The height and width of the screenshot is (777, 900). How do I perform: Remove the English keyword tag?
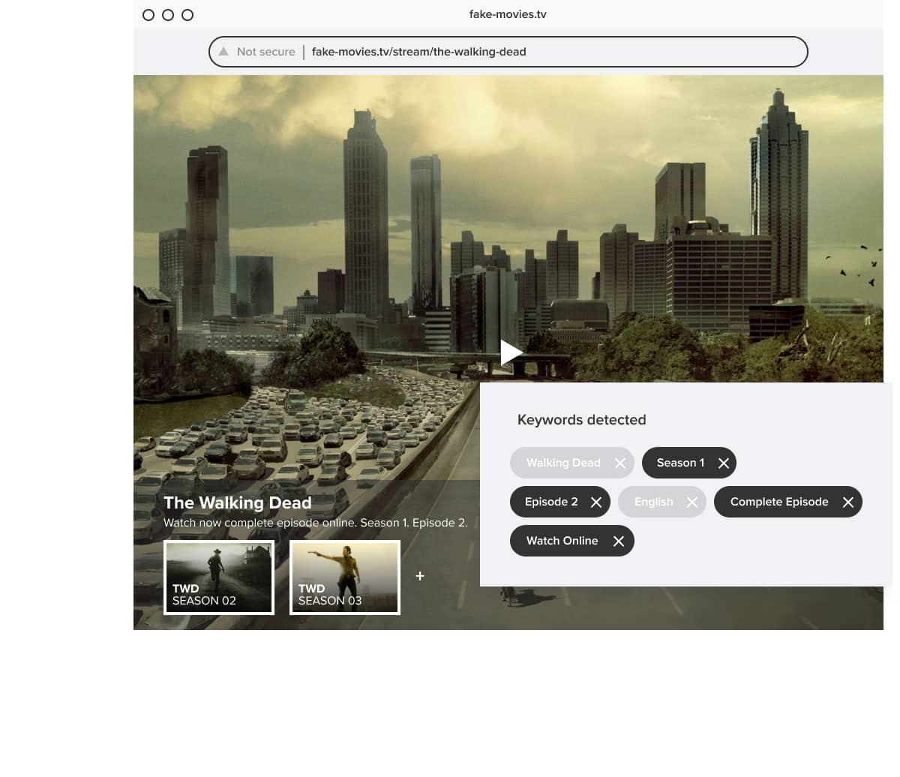692,502
